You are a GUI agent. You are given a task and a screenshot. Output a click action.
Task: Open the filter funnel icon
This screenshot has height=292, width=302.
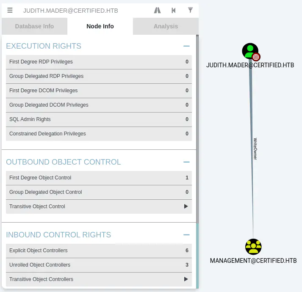pyautogui.click(x=190, y=10)
